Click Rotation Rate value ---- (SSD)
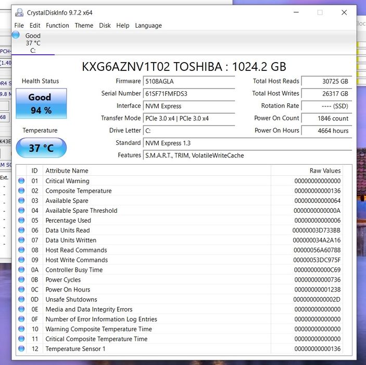366x365 pixels. 326,106
